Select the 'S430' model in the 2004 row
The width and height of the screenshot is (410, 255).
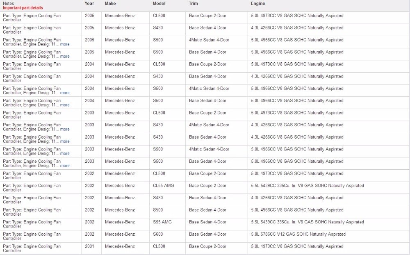(158, 76)
